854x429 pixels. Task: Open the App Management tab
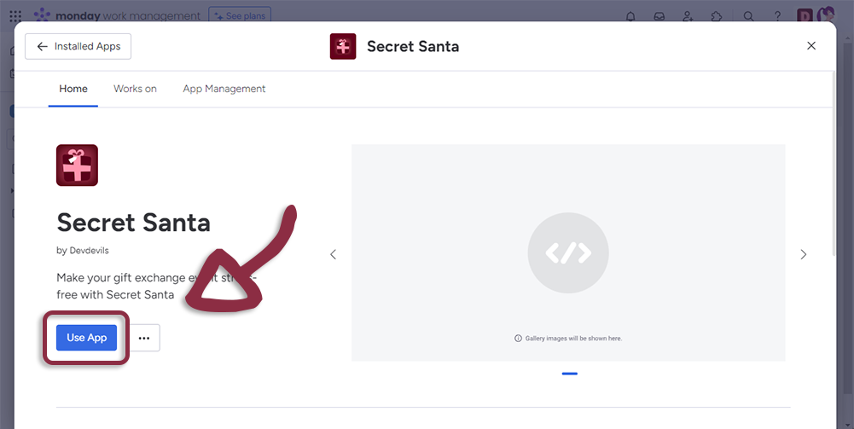point(224,89)
